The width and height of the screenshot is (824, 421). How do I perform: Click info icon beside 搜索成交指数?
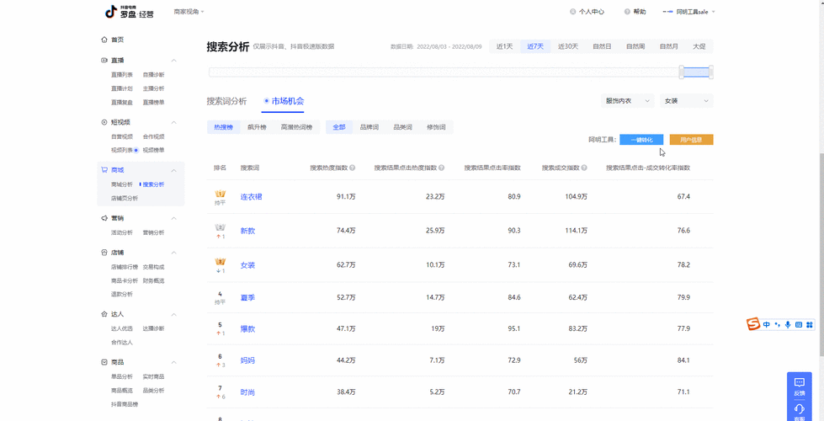584,168
